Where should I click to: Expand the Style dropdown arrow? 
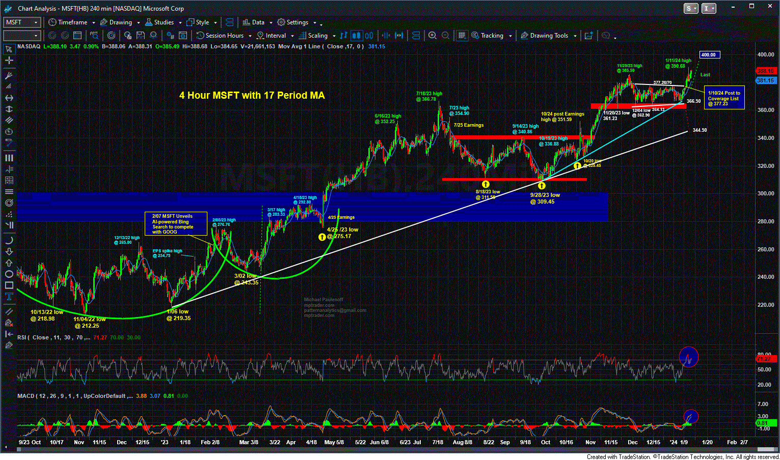(216, 22)
